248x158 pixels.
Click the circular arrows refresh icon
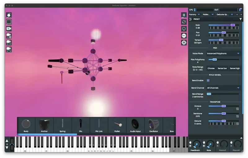184,22
